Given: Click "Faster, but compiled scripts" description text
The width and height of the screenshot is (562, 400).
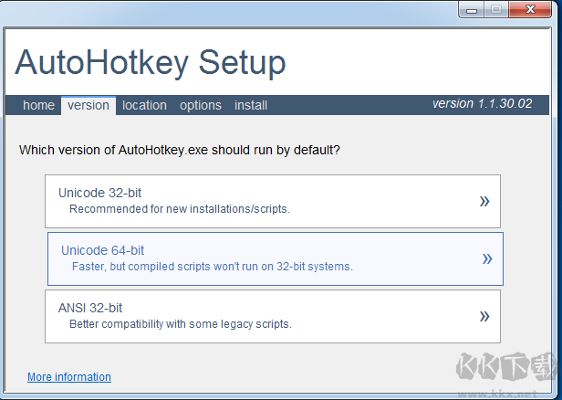Looking at the screenshot, I should pyautogui.click(x=212, y=267).
